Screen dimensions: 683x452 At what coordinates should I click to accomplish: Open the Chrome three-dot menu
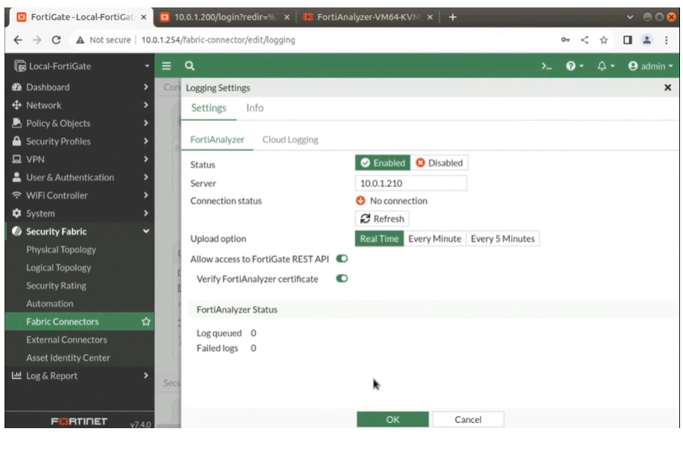click(x=666, y=40)
